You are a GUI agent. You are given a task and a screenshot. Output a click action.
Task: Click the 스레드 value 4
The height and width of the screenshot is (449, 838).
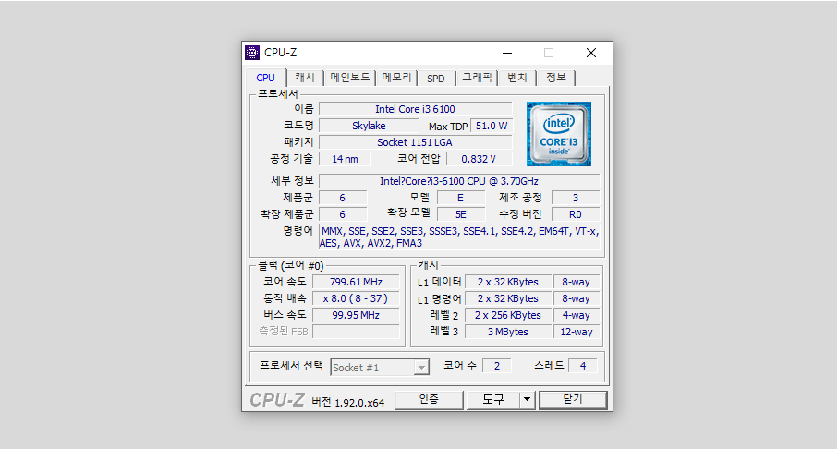coord(583,366)
